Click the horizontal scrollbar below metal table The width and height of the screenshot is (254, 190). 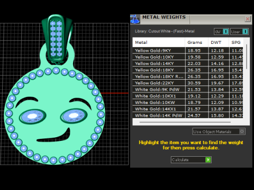pos(185,122)
